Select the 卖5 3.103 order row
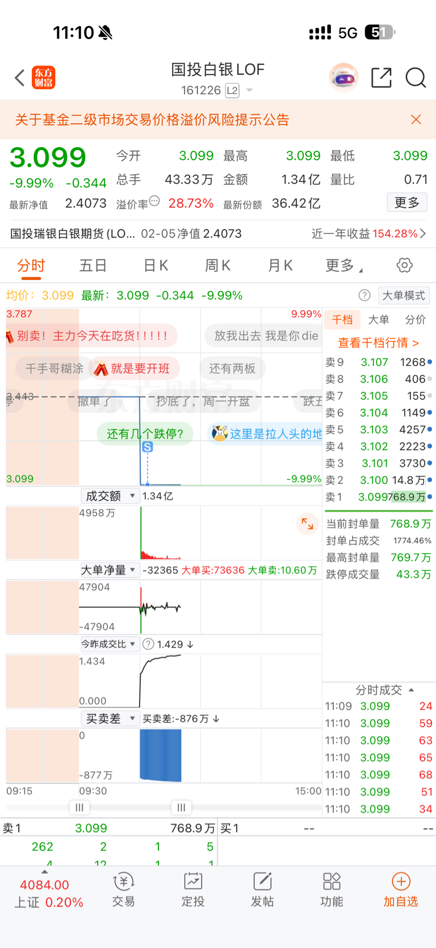 click(x=378, y=429)
